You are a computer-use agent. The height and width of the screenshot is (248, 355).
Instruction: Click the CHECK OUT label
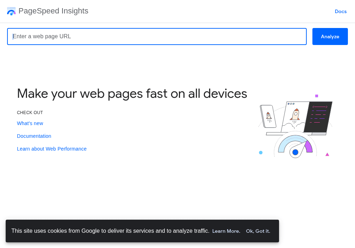tap(30, 112)
